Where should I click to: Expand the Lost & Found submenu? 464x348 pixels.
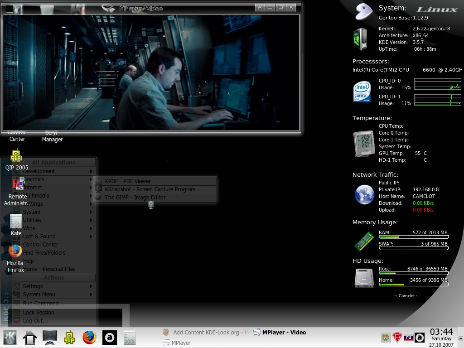coord(54,237)
